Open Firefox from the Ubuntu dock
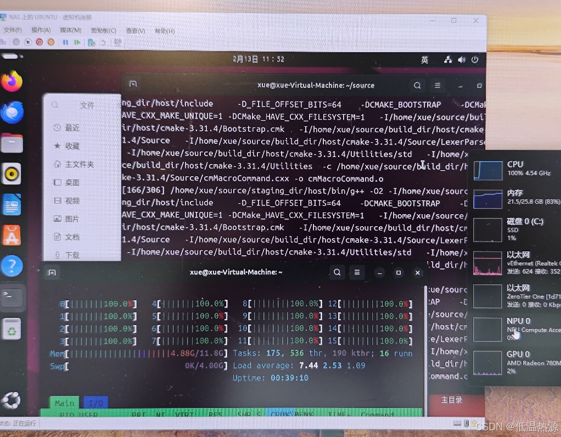Screen dimensions: 561x437 [12, 81]
